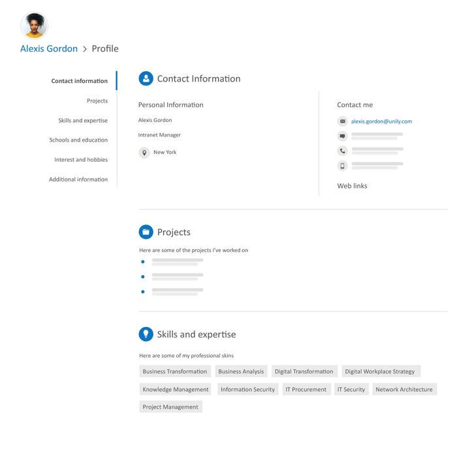Click the Skills and expertise lightbulb icon
The image size is (457, 457).
146,334
